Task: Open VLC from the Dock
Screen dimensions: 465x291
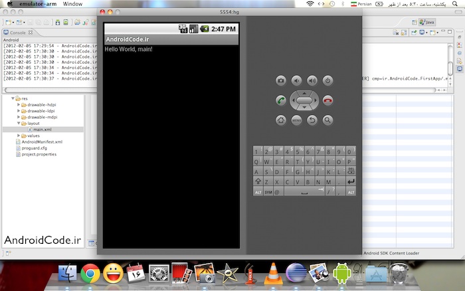Action: 272,272
